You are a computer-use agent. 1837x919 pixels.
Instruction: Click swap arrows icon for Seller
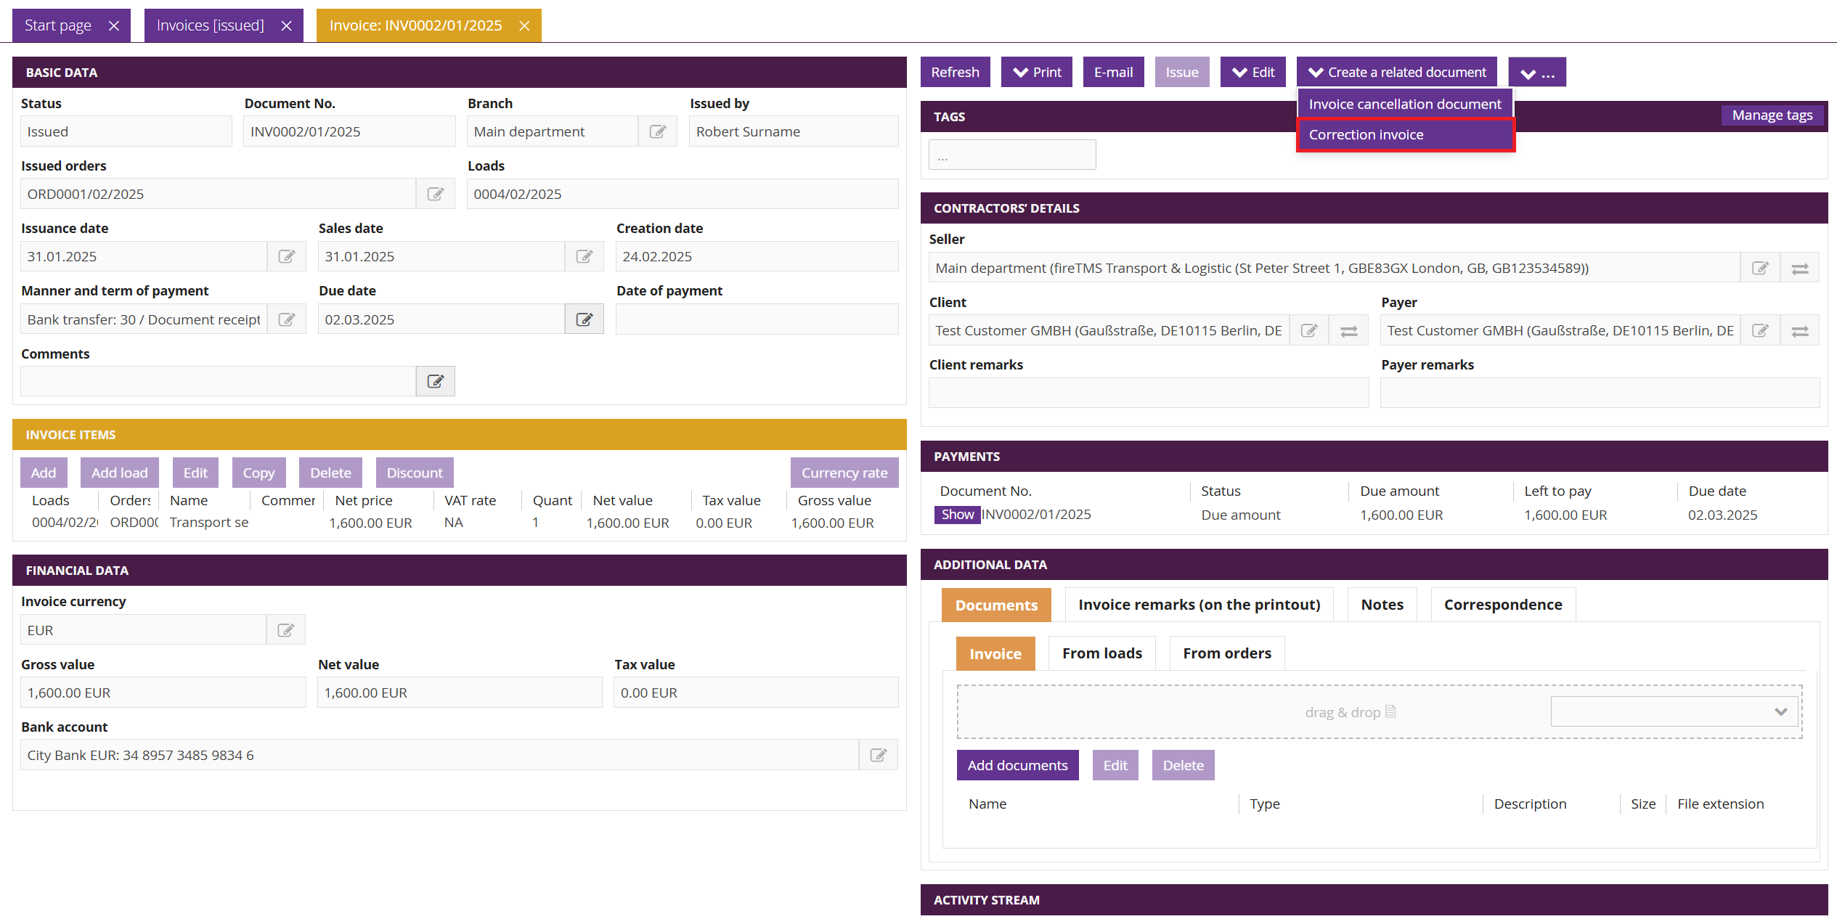[x=1800, y=269]
